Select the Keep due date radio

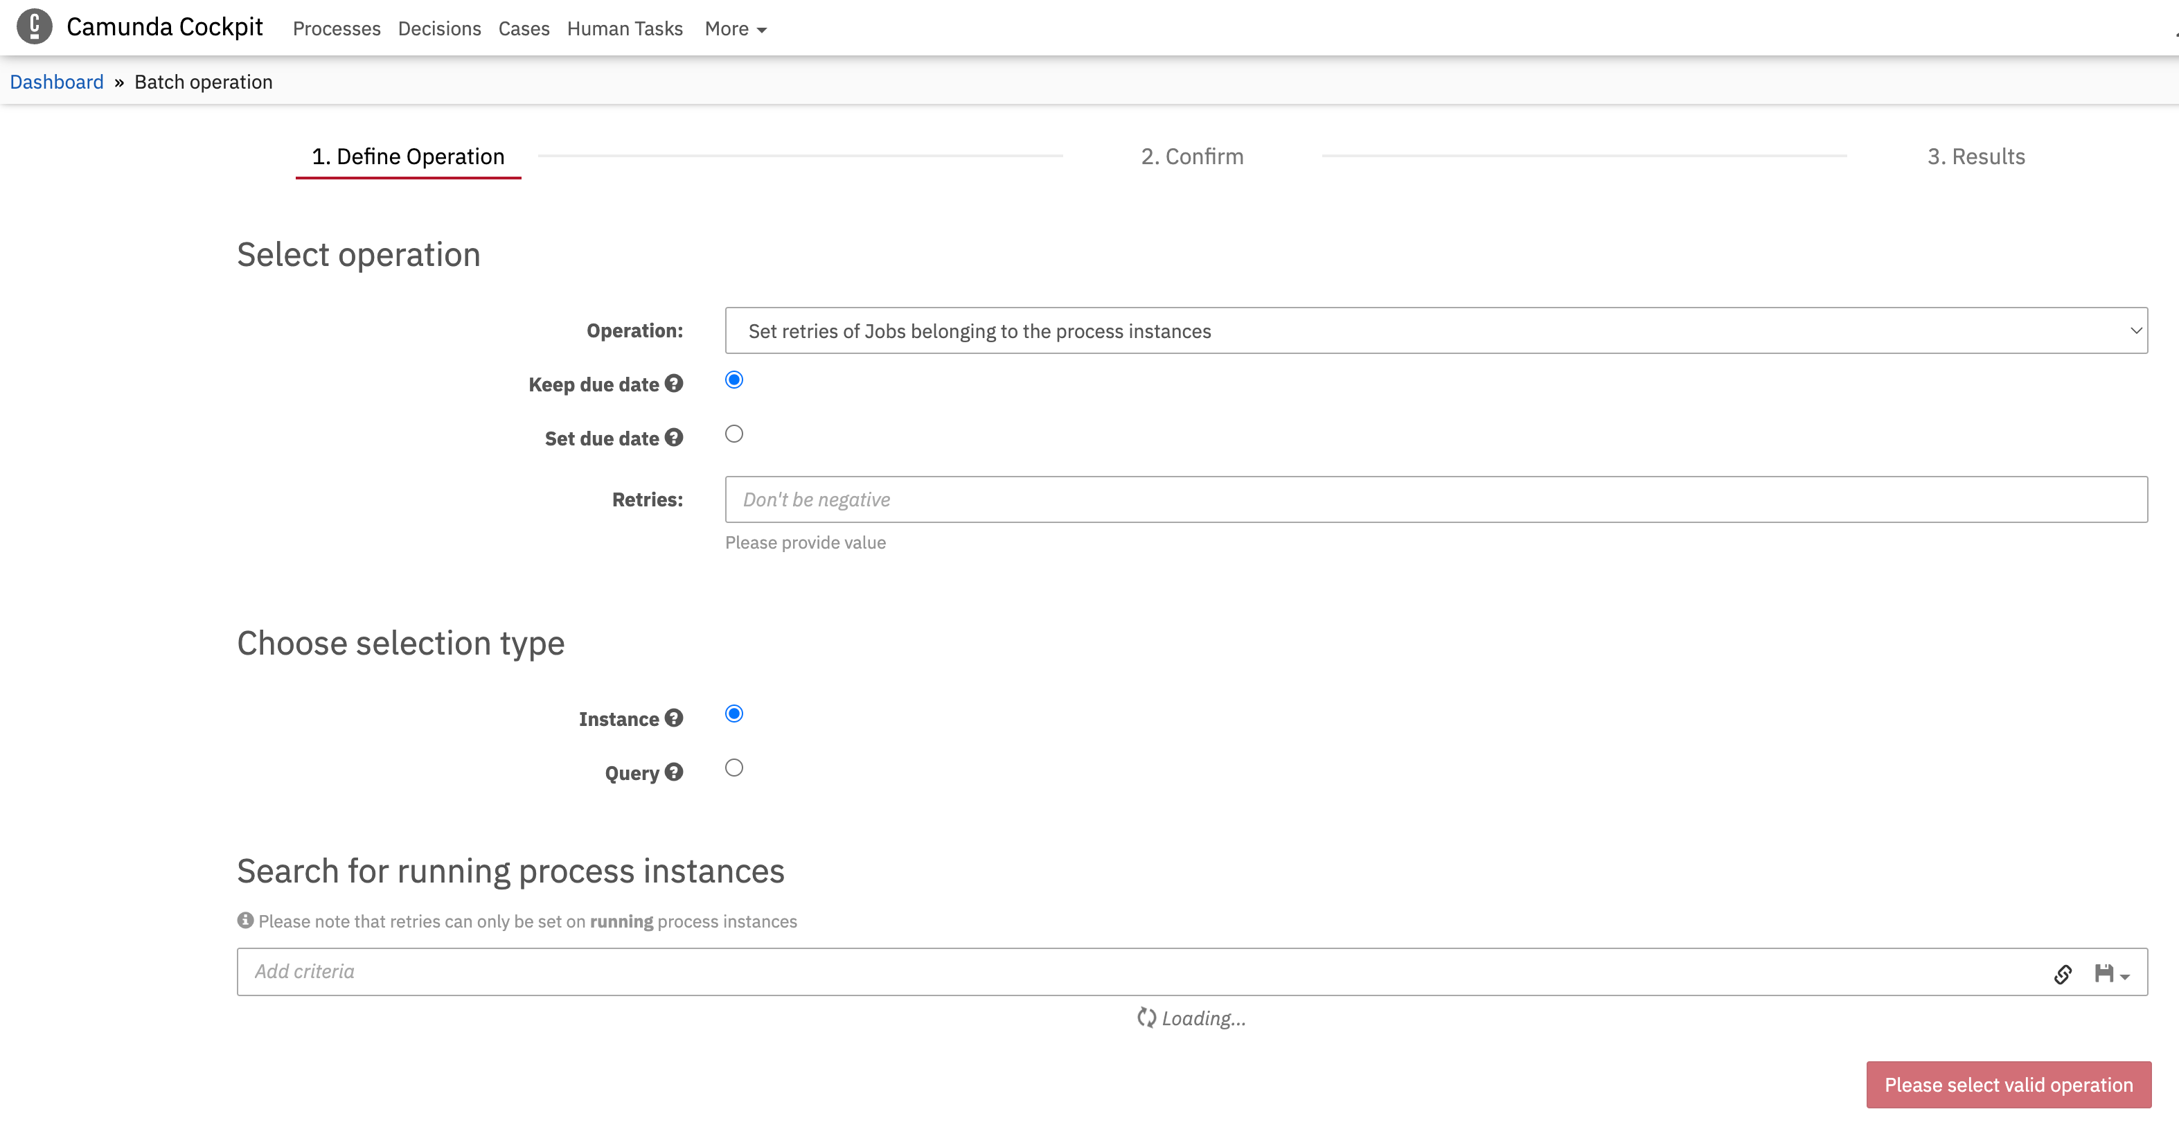(733, 380)
